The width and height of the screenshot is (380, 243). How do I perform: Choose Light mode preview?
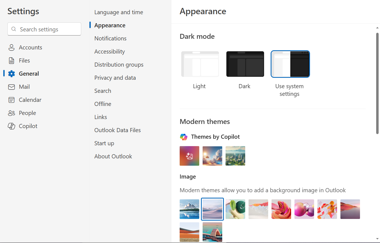pyautogui.click(x=200, y=64)
